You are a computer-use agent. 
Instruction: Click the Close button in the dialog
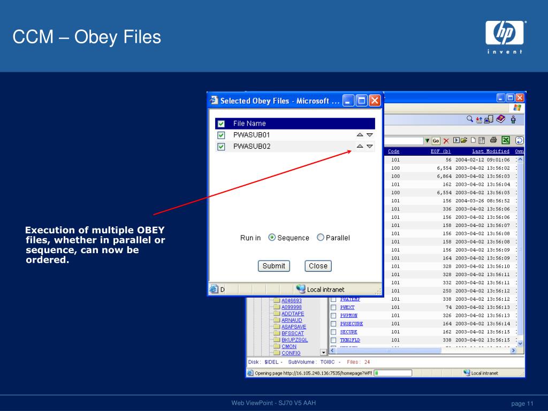[318, 266]
